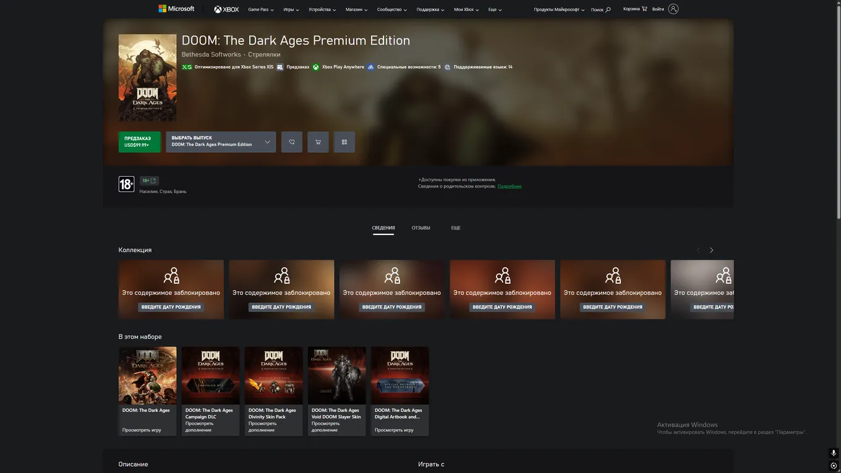Click the Коллекция section heading

click(135, 250)
